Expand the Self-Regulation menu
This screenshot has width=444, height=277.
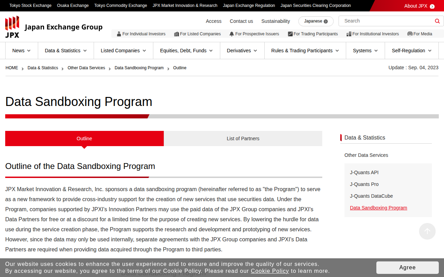[x=412, y=51]
